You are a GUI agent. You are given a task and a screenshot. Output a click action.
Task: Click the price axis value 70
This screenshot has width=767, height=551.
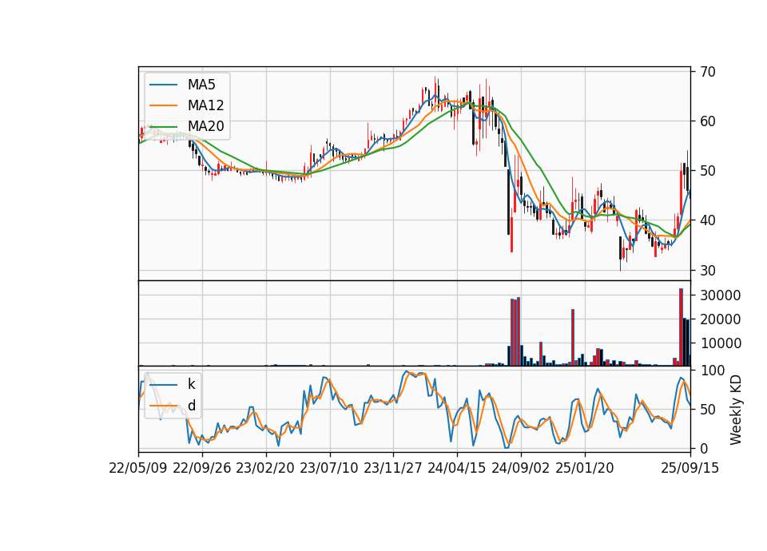(x=708, y=72)
